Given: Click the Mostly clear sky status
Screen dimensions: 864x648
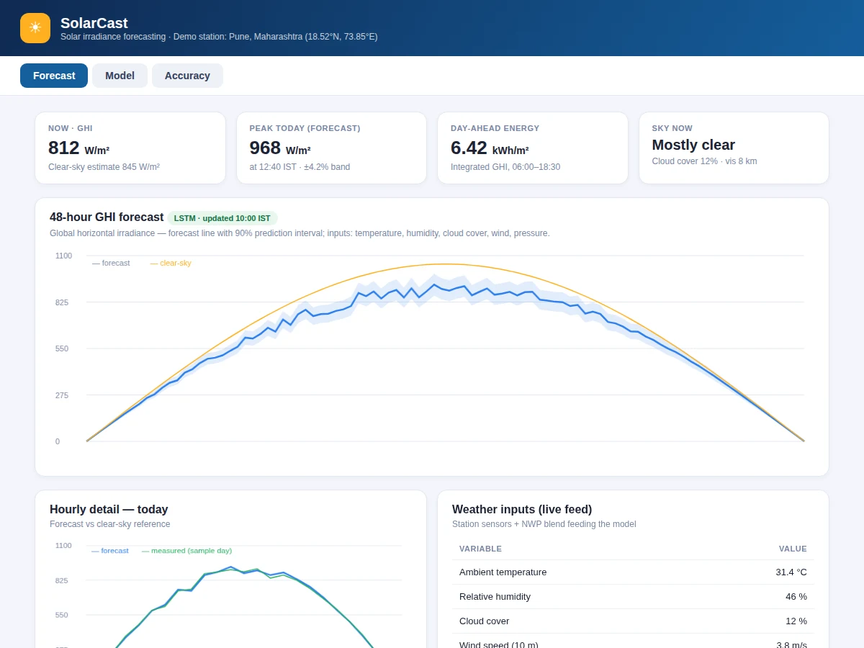Looking at the screenshot, I should (x=693, y=145).
